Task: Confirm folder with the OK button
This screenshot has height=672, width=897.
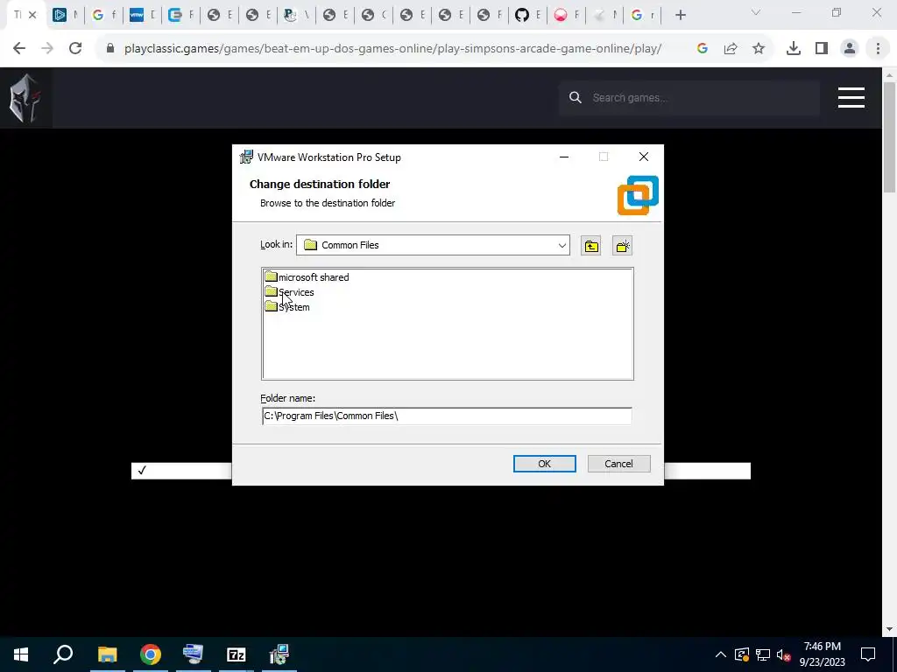Action: (544, 464)
